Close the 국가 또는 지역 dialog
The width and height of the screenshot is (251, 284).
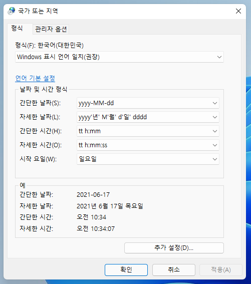[x=238, y=11]
